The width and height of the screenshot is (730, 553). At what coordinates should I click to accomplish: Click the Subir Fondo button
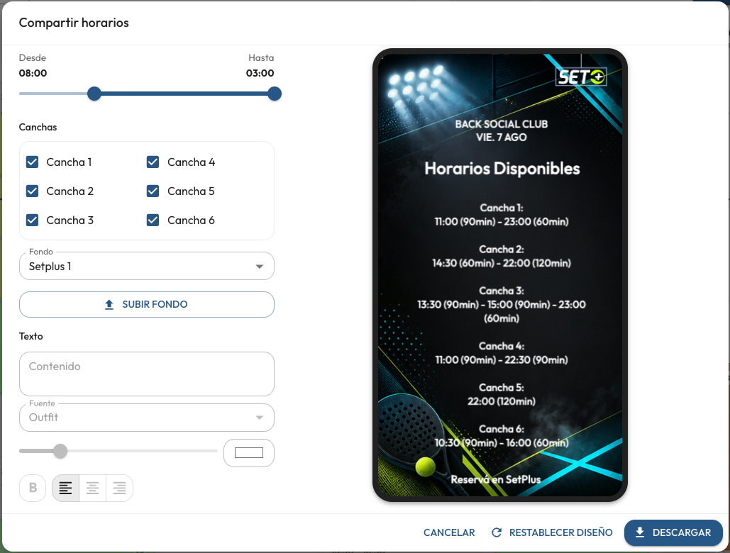147,305
